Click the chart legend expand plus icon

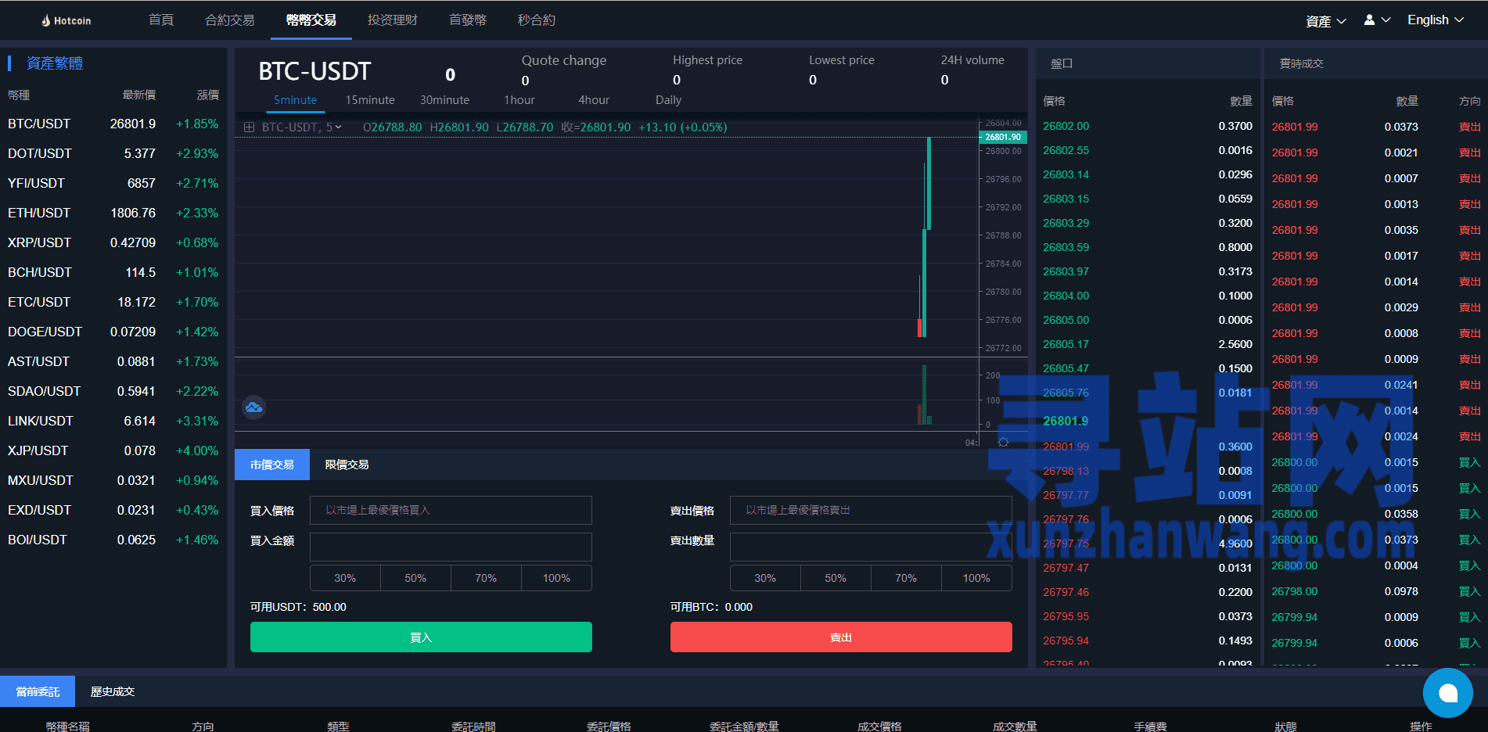coord(249,127)
